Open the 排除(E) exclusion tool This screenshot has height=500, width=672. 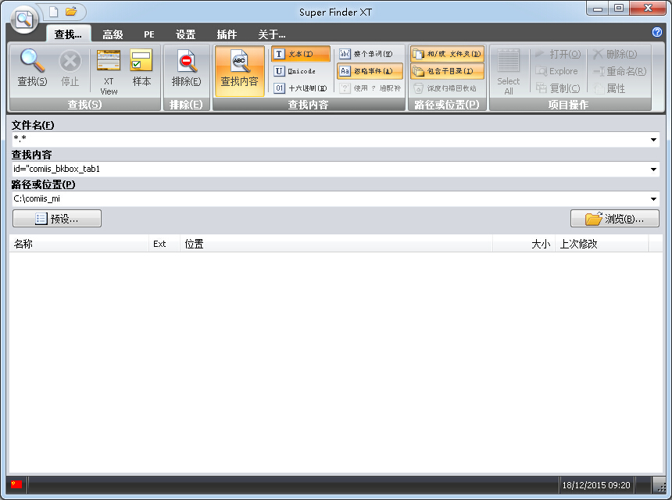[x=187, y=69]
